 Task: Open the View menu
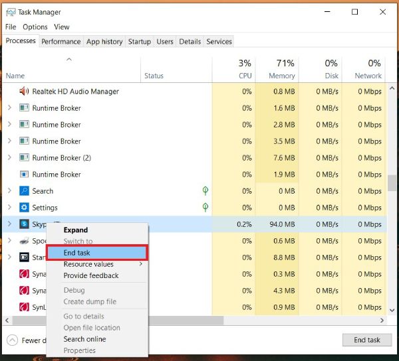62,27
